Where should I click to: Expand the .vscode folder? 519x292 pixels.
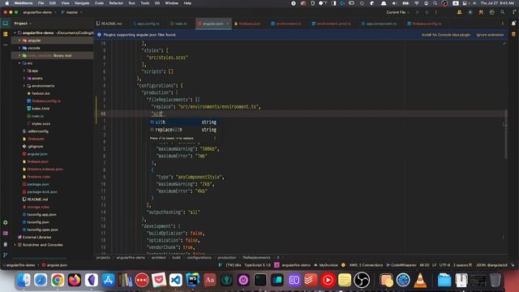coord(19,48)
